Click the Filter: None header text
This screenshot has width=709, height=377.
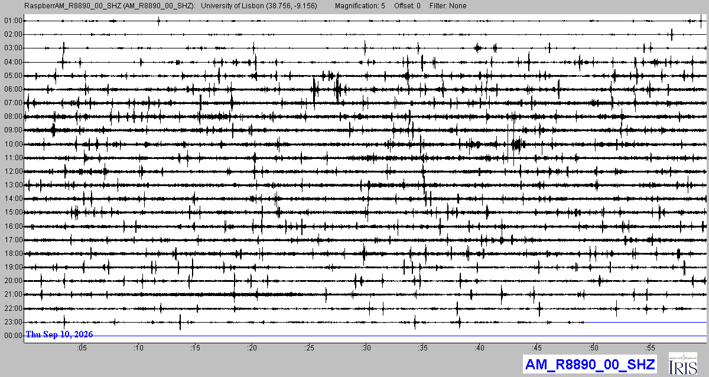point(448,6)
